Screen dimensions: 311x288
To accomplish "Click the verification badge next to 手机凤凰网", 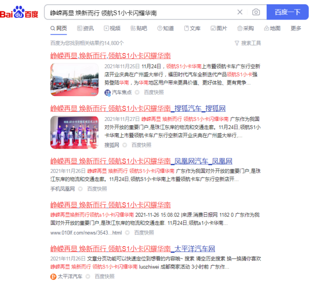I will tap(80, 189).
